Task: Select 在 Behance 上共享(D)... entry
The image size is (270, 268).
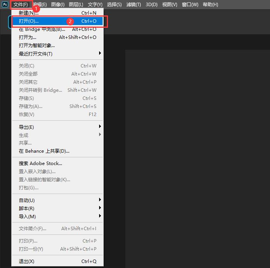Action: 57,151
